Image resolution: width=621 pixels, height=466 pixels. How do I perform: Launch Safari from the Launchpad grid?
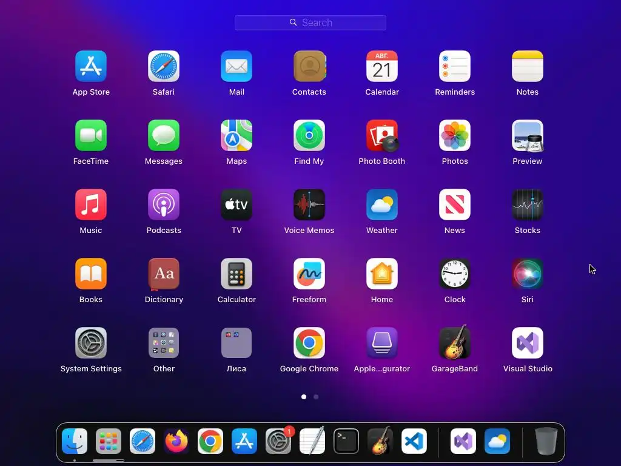point(164,66)
